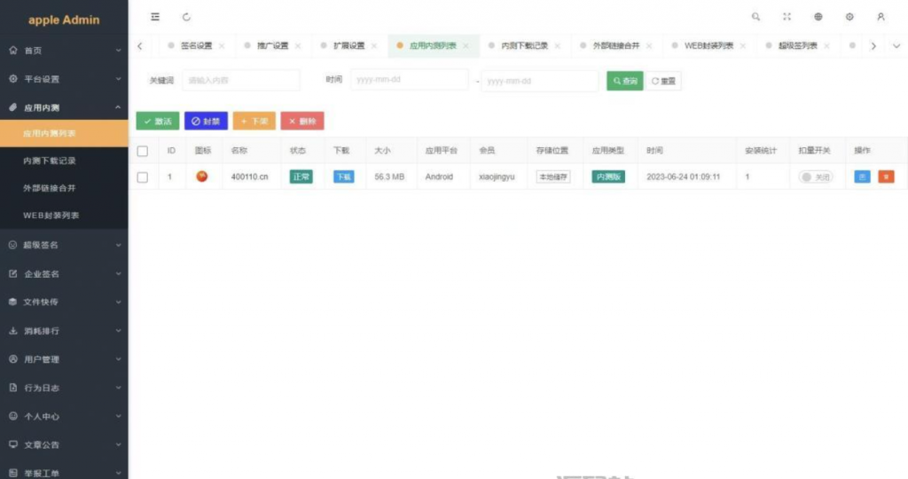908x479 pixels.
Task: Open the language globe icon
Action: coord(818,17)
